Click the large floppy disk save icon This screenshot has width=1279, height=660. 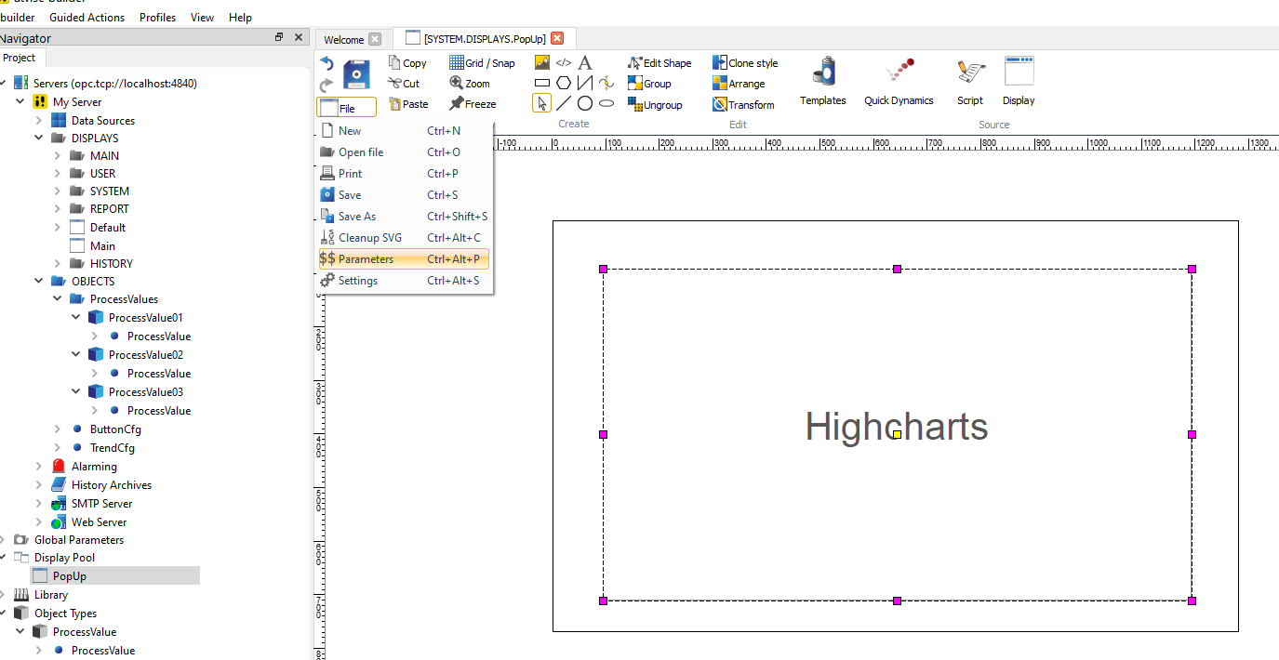pos(356,74)
